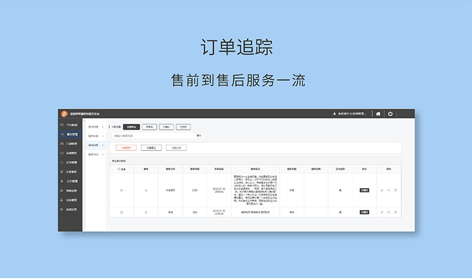Expand the top submenu item's chevron

(x=103, y=127)
